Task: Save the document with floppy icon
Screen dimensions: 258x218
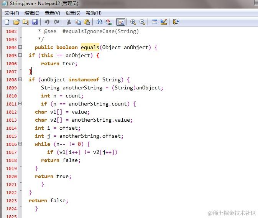Action: click(x=35, y=22)
